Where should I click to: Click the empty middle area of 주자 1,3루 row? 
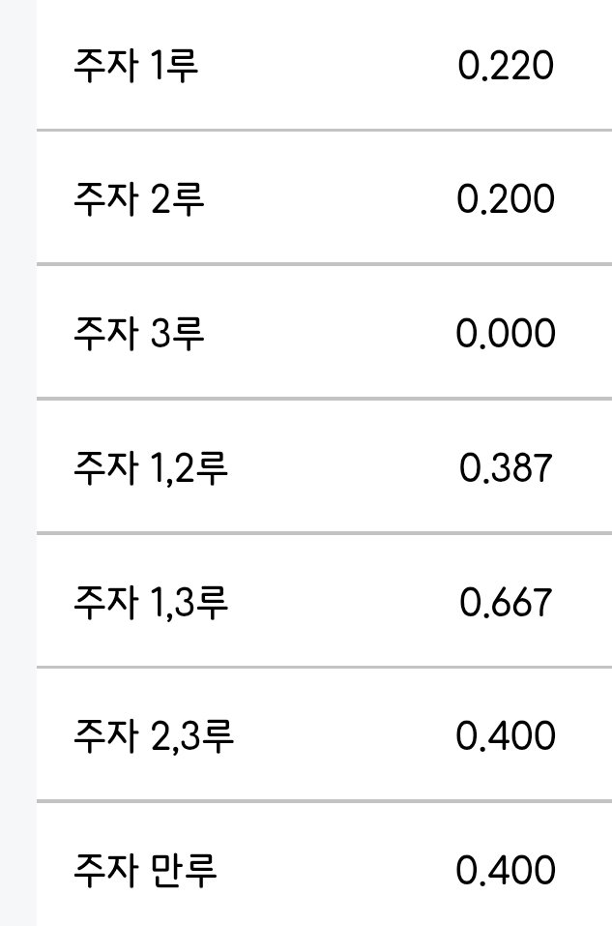342,601
